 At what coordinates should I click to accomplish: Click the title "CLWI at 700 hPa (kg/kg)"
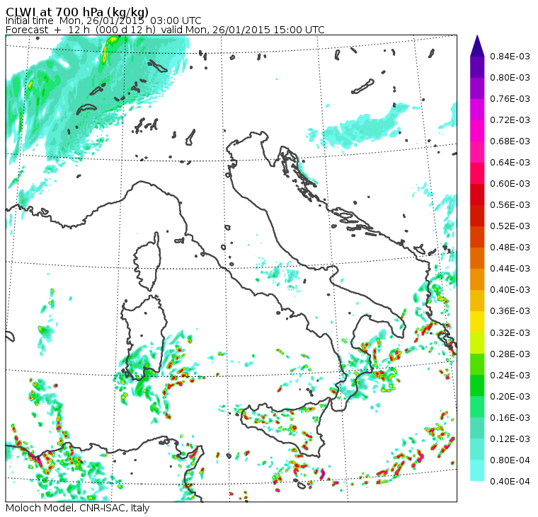click(x=77, y=12)
